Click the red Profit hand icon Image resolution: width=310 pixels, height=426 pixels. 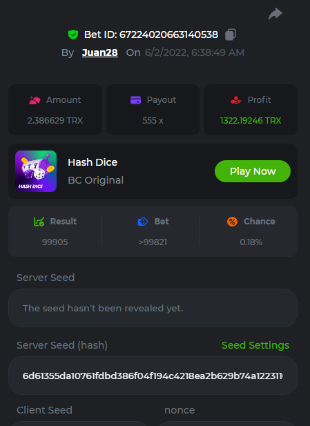point(236,100)
